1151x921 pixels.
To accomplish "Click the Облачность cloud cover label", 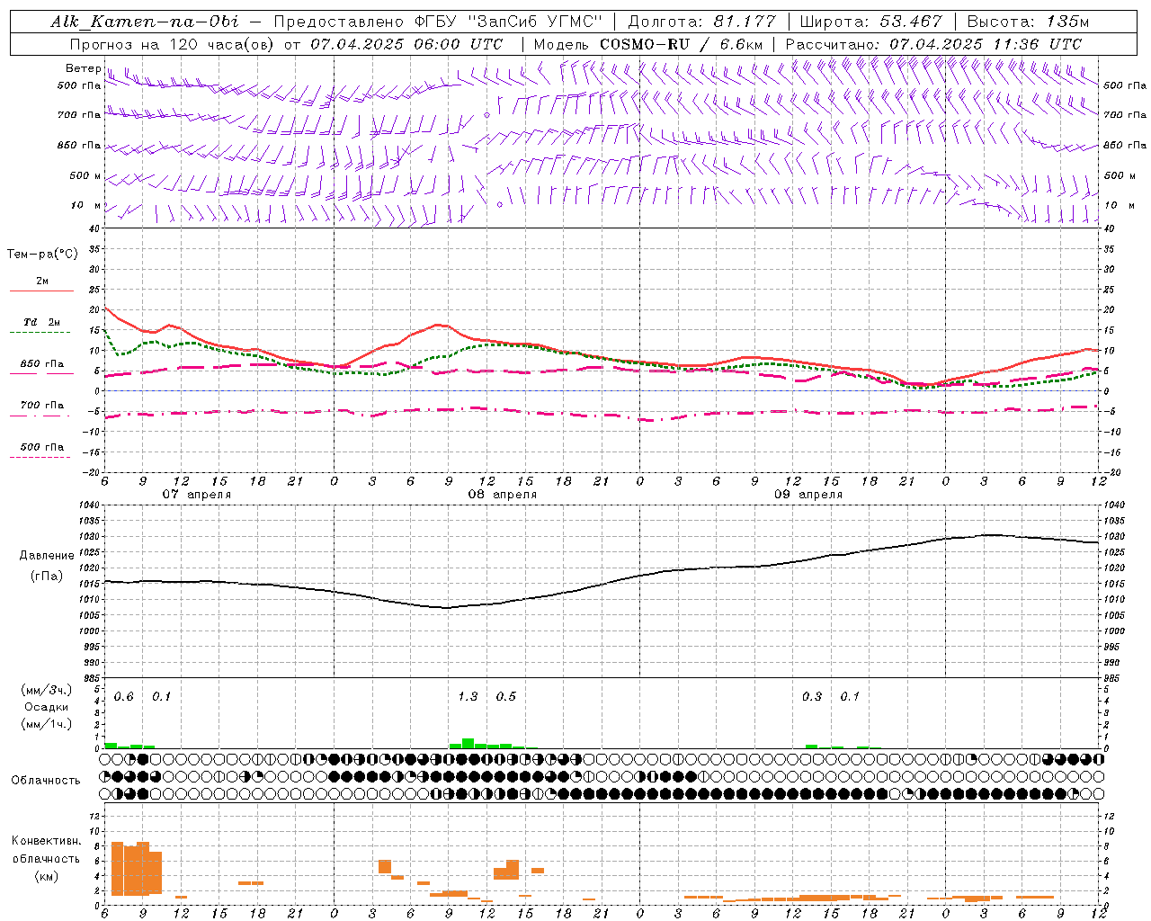I will tap(46, 781).
